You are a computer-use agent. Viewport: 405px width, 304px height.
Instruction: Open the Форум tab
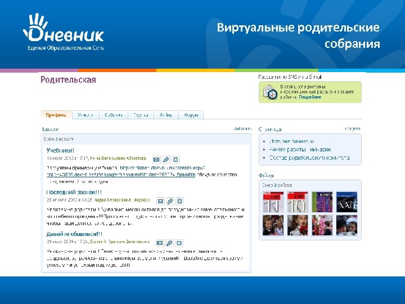click(x=191, y=115)
